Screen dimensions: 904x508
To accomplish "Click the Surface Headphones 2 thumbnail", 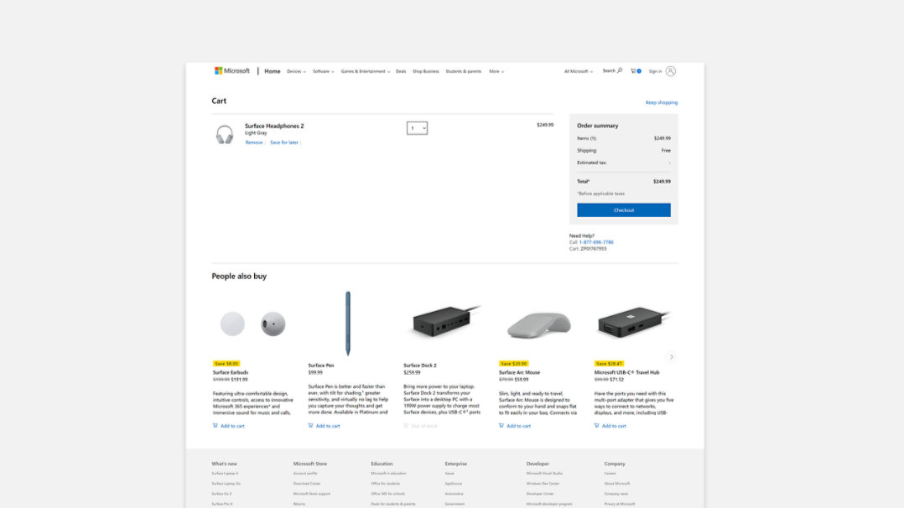I will point(225,134).
